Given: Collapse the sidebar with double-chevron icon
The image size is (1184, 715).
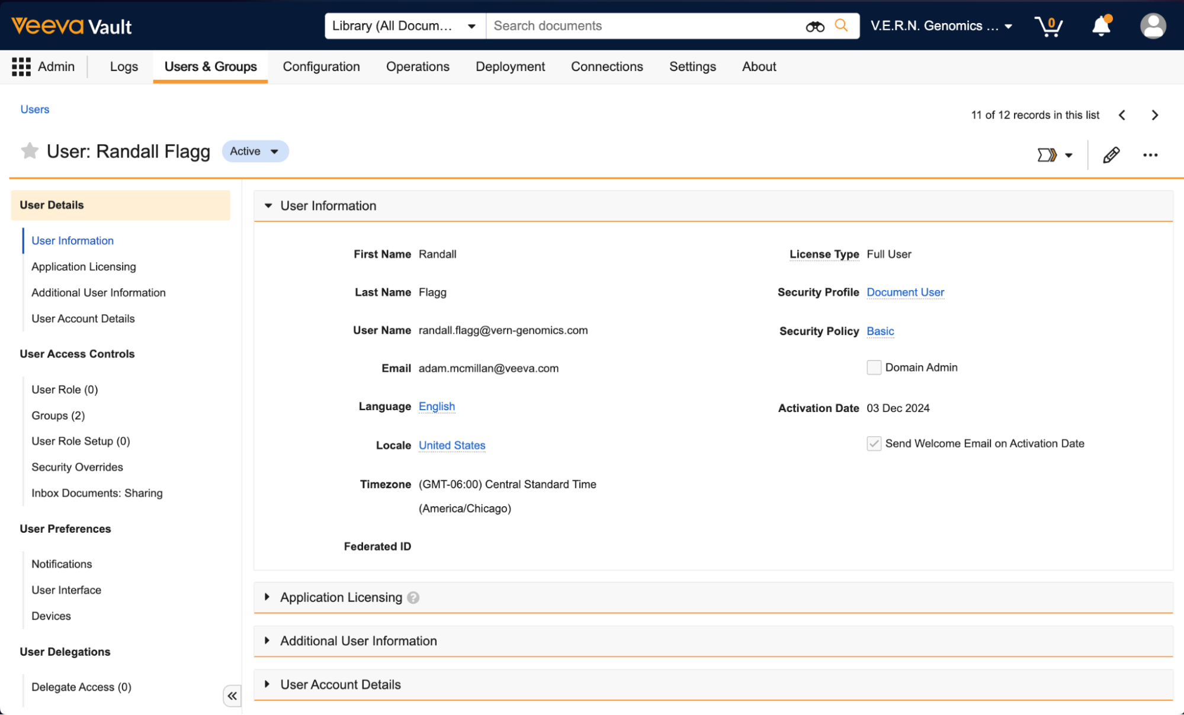Looking at the screenshot, I should coord(232,695).
